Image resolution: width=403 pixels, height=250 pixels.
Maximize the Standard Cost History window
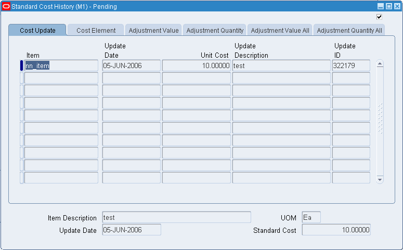point(389,6)
